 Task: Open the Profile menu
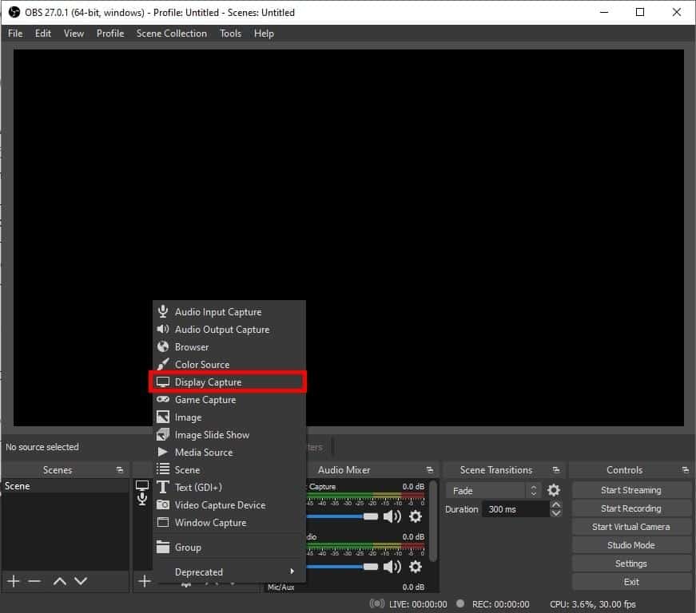click(110, 34)
